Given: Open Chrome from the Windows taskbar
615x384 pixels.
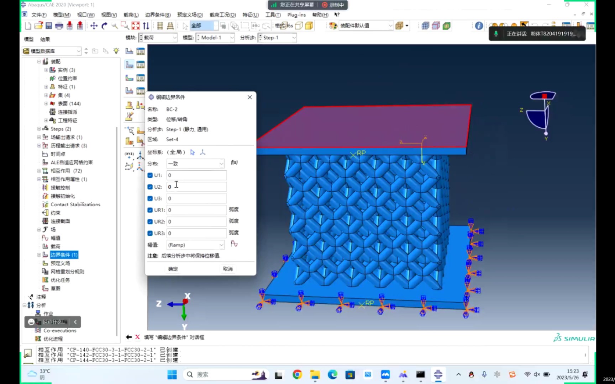Looking at the screenshot, I should [x=297, y=374].
